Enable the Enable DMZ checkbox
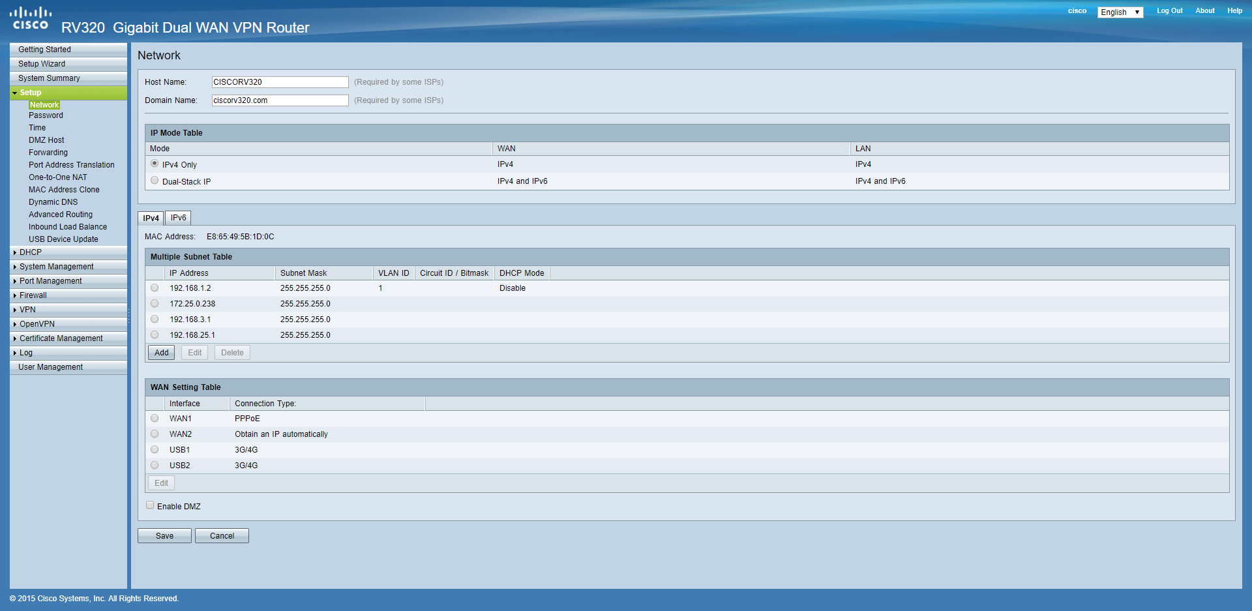This screenshot has height=611, width=1252. [150, 505]
